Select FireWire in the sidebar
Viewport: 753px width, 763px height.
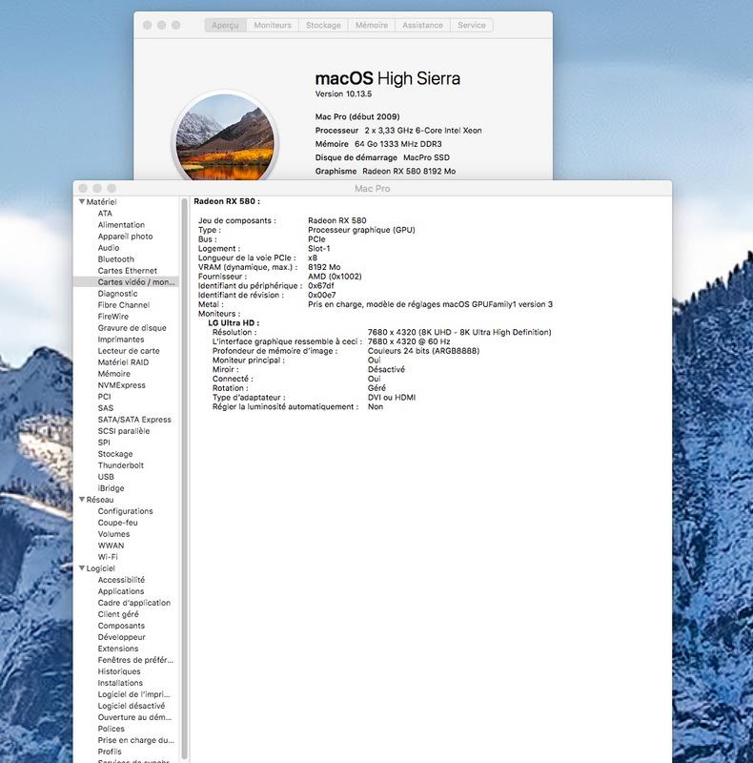point(112,317)
